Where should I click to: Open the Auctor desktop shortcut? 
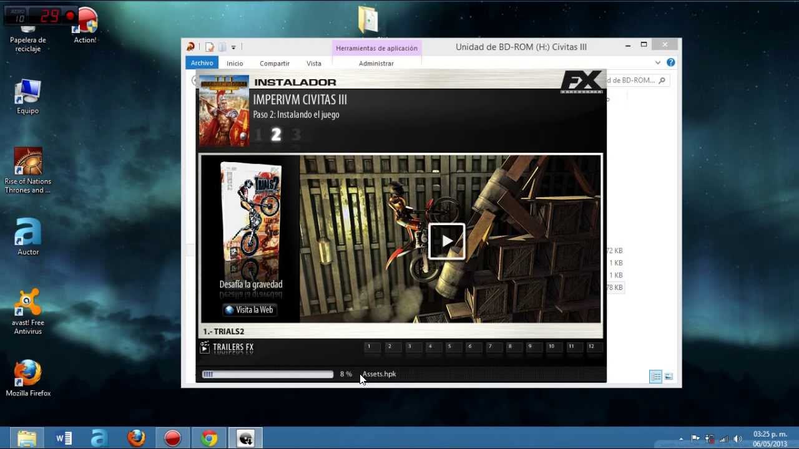tap(28, 237)
